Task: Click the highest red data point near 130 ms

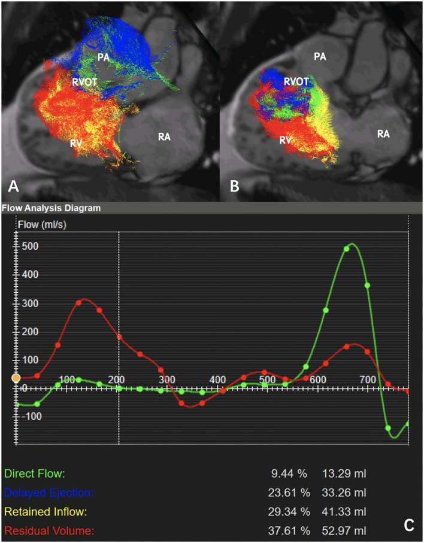Action: 78,302
